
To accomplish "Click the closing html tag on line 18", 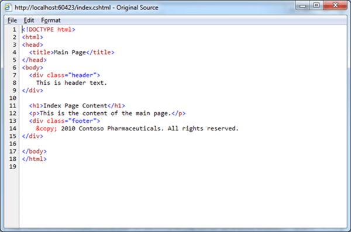I will pyautogui.click(x=35, y=159).
